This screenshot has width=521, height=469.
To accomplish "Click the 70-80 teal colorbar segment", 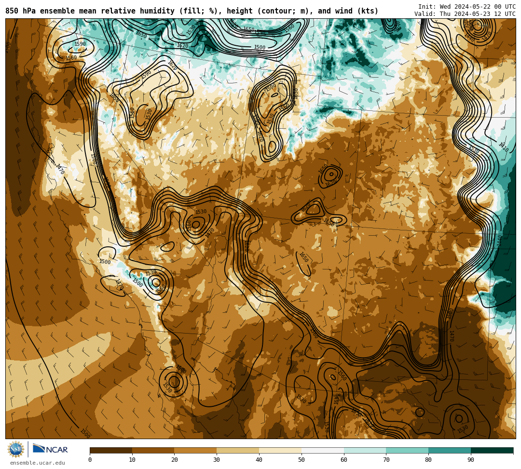I will click(x=407, y=450).
